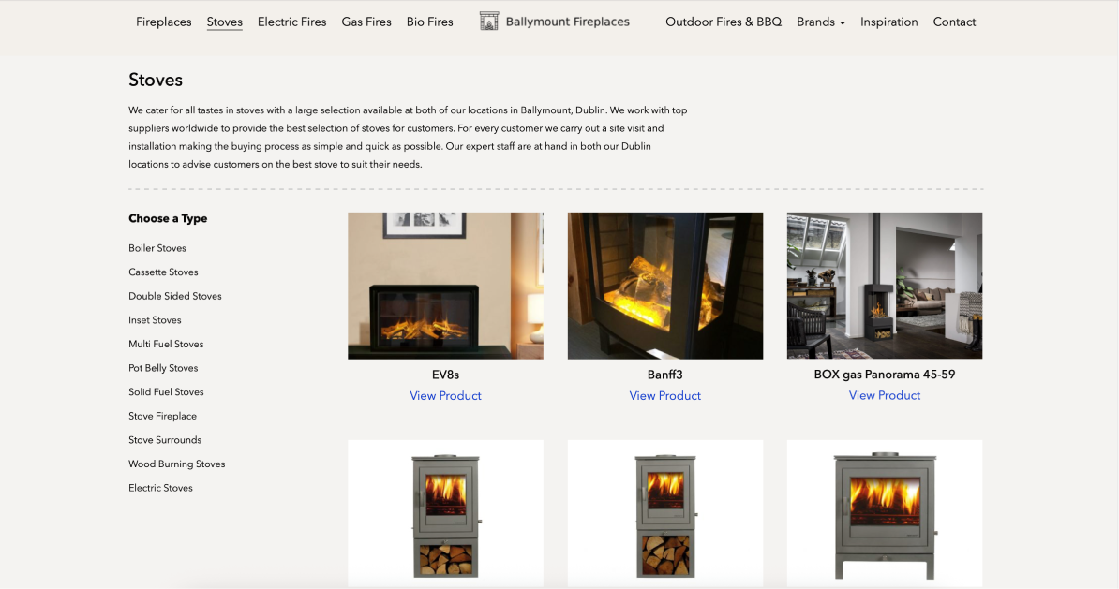The width and height of the screenshot is (1119, 589).
Task: Visit the Inspiration page
Action: click(889, 22)
